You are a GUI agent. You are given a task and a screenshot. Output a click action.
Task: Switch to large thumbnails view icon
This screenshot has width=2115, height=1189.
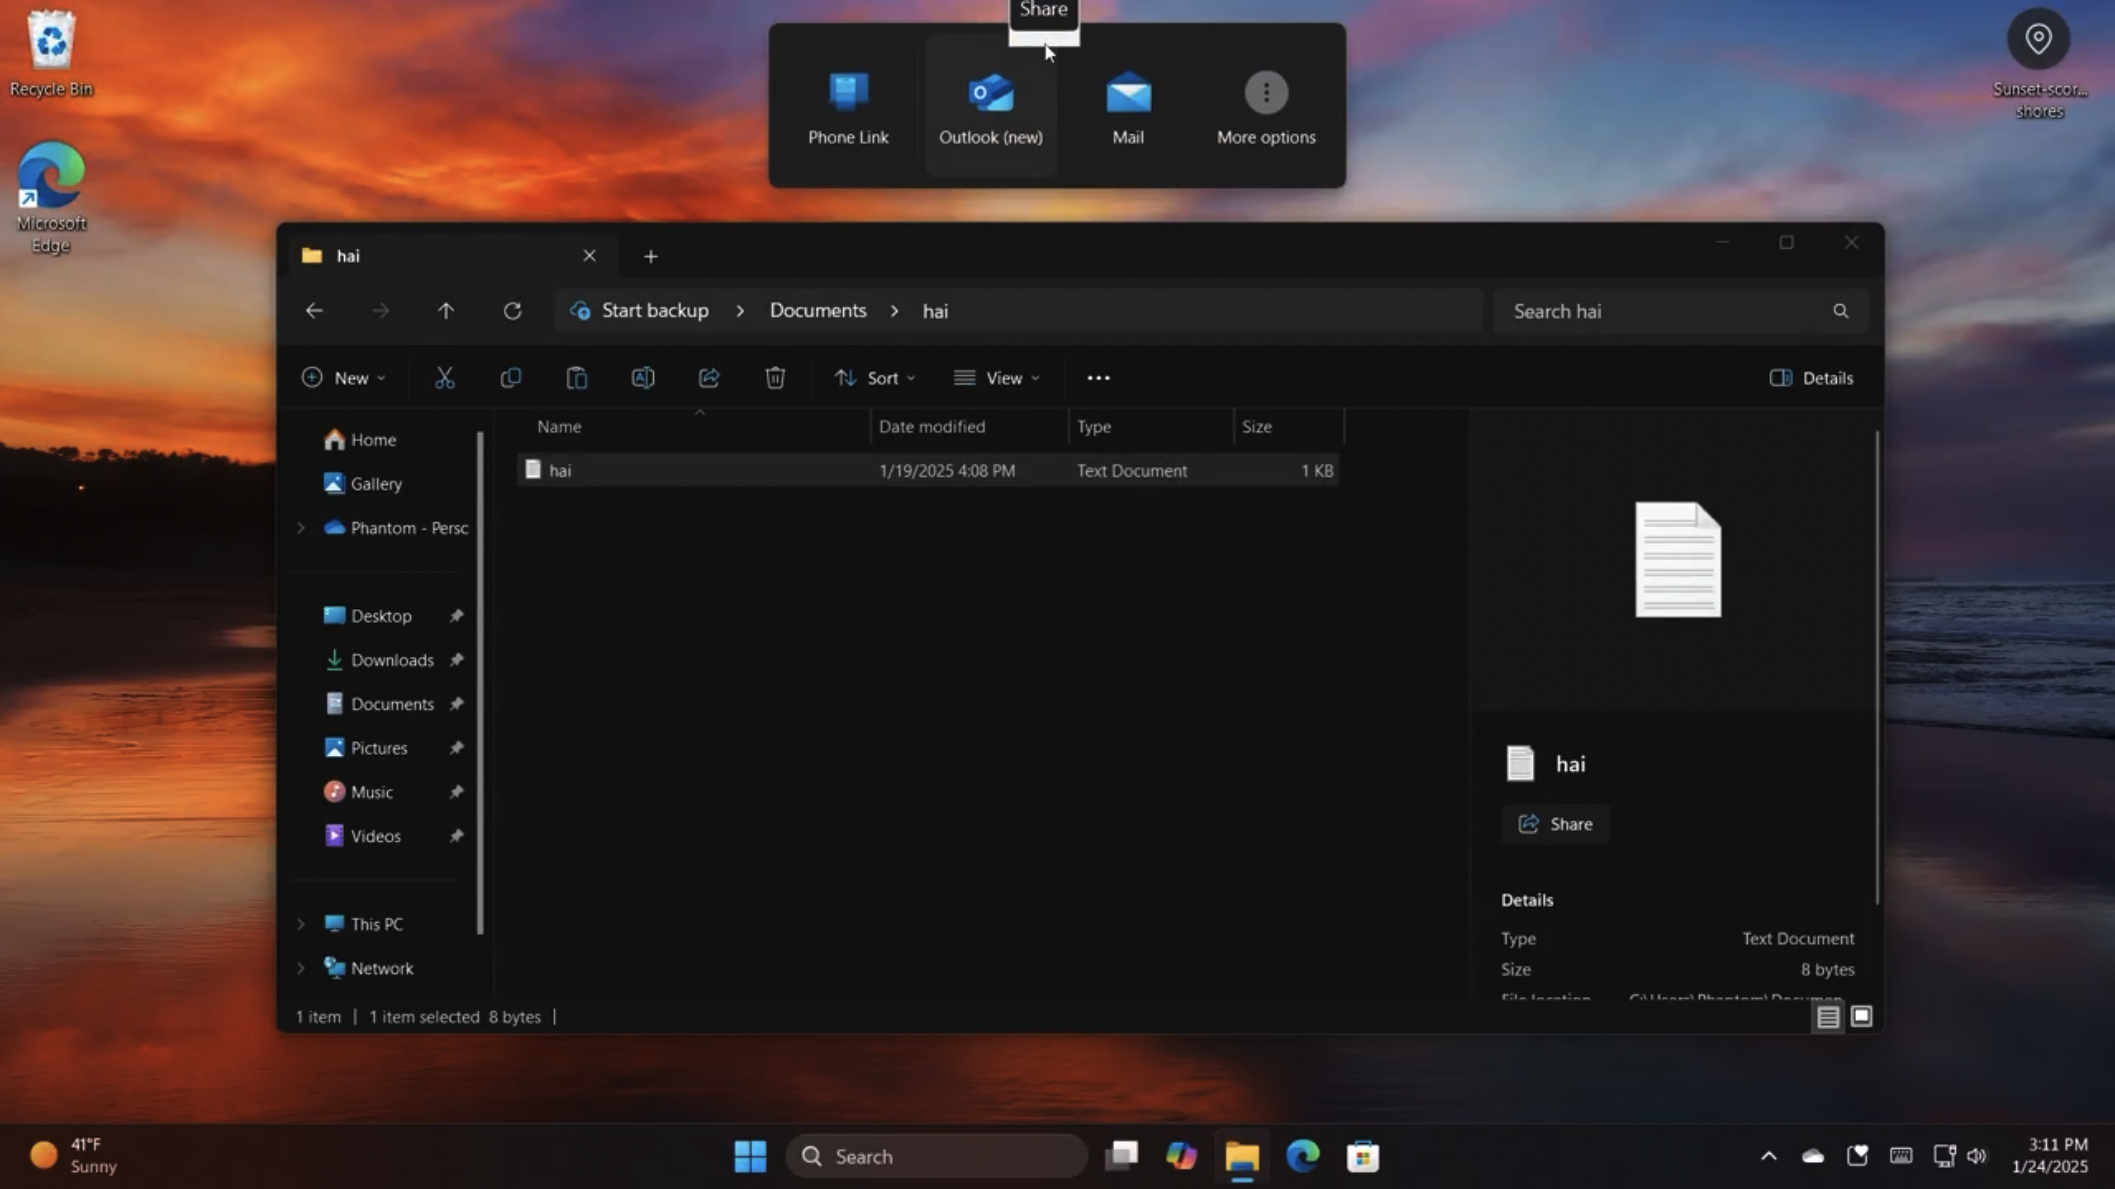click(1861, 1017)
